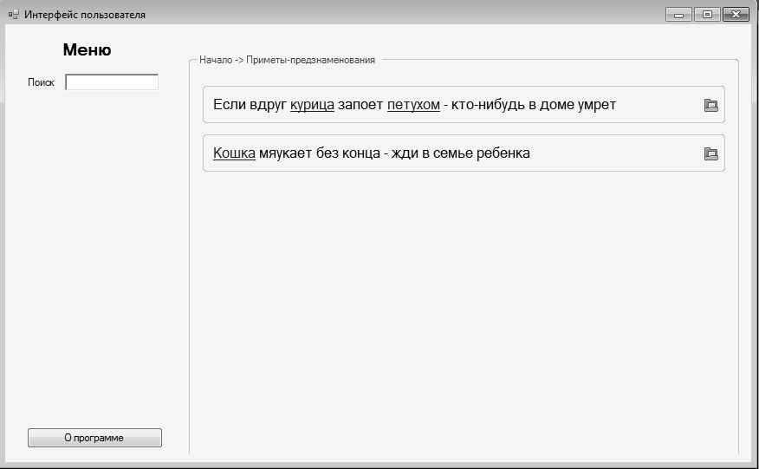
Task: Click the "Меню" heading in sidebar
Action: click(x=87, y=50)
